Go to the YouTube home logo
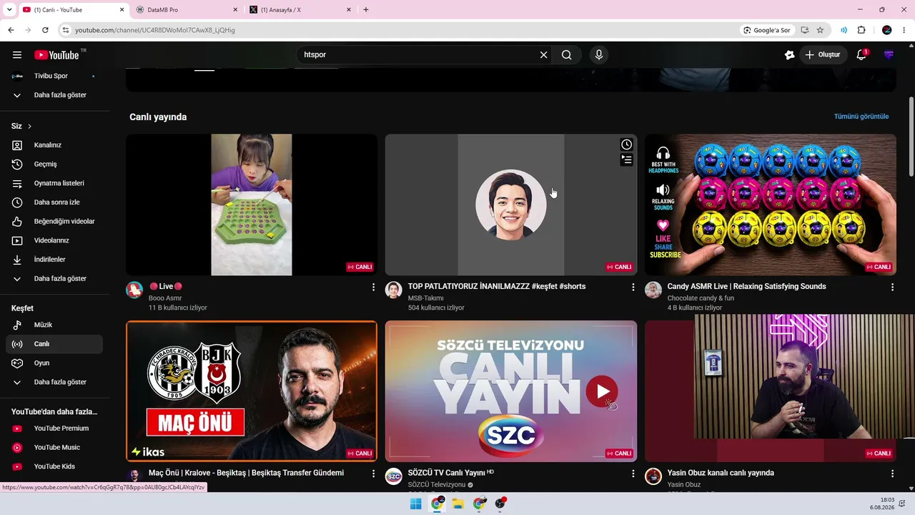The width and height of the screenshot is (915, 515). pyautogui.click(x=56, y=55)
